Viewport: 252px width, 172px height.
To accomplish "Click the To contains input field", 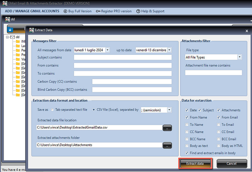I will coord(123,73).
